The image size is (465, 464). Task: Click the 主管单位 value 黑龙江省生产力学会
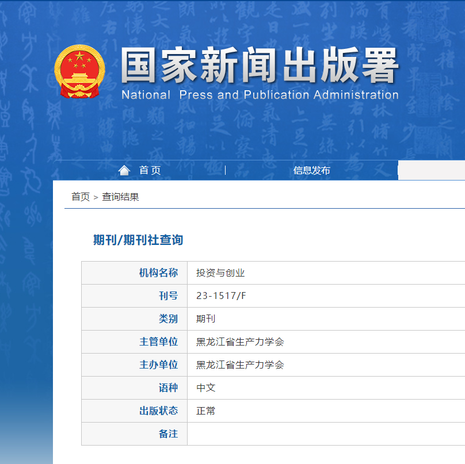tap(240, 342)
